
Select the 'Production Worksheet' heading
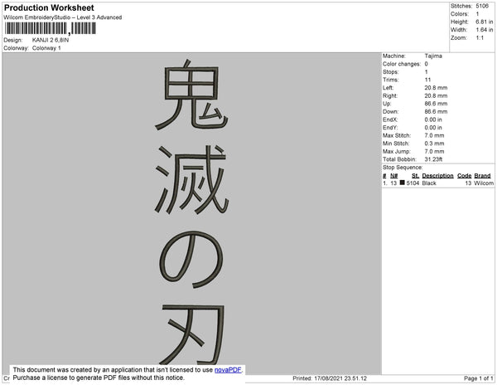(x=49, y=8)
